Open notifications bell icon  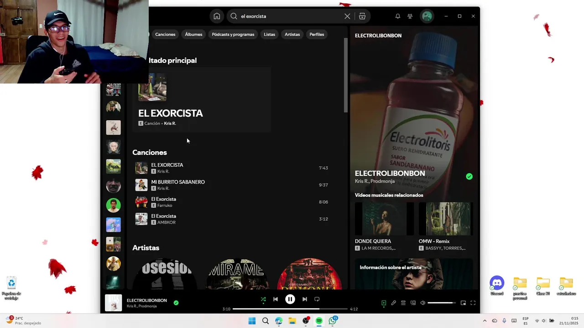click(x=398, y=16)
